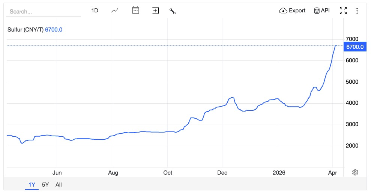This screenshot has height=193, width=371.
Task: Open the calendar date range picker
Action: click(135, 11)
